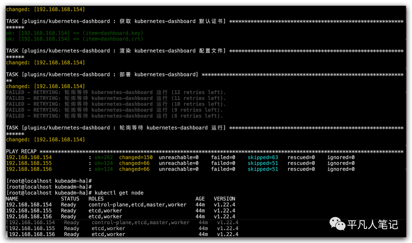Click the VERSION column header

tap(224, 199)
